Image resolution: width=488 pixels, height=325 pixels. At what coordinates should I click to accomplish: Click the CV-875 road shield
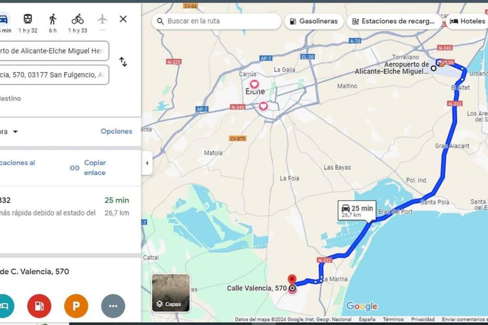point(237,138)
